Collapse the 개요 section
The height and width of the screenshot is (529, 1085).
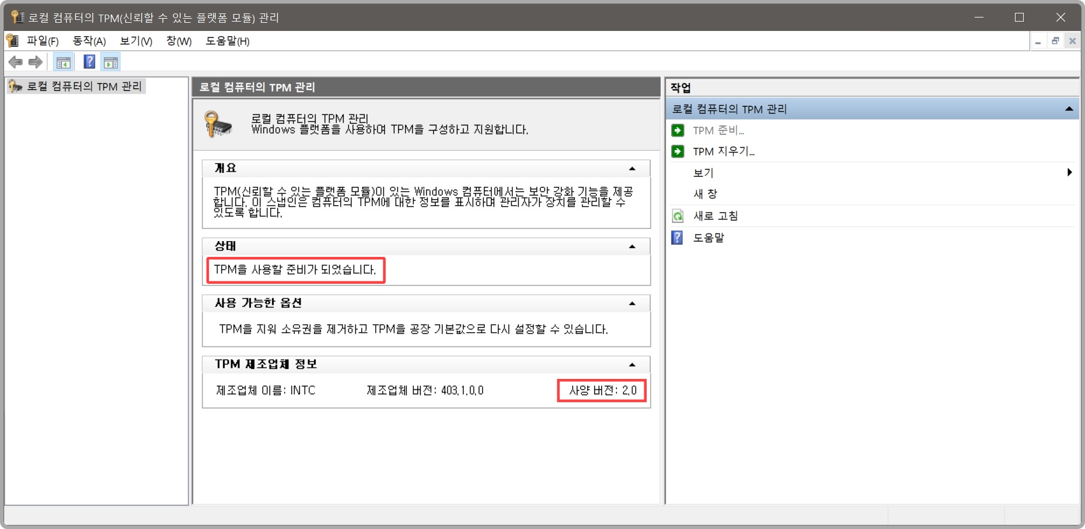(x=632, y=168)
